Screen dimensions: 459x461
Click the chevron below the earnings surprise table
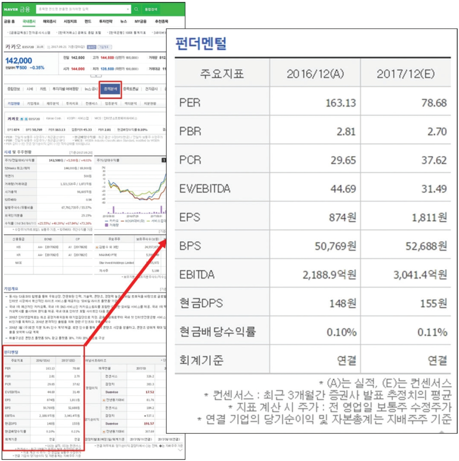(180, 450)
